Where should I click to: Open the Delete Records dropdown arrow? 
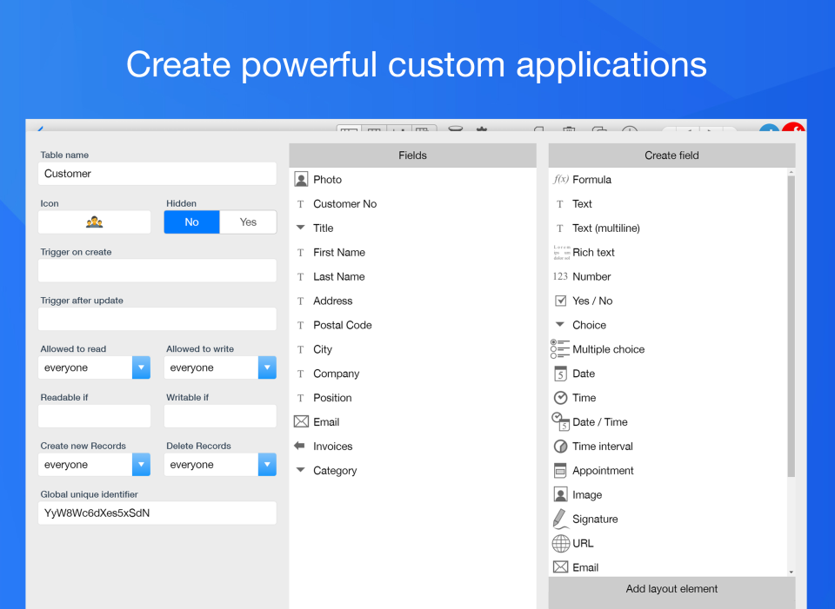pyautogui.click(x=267, y=464)
